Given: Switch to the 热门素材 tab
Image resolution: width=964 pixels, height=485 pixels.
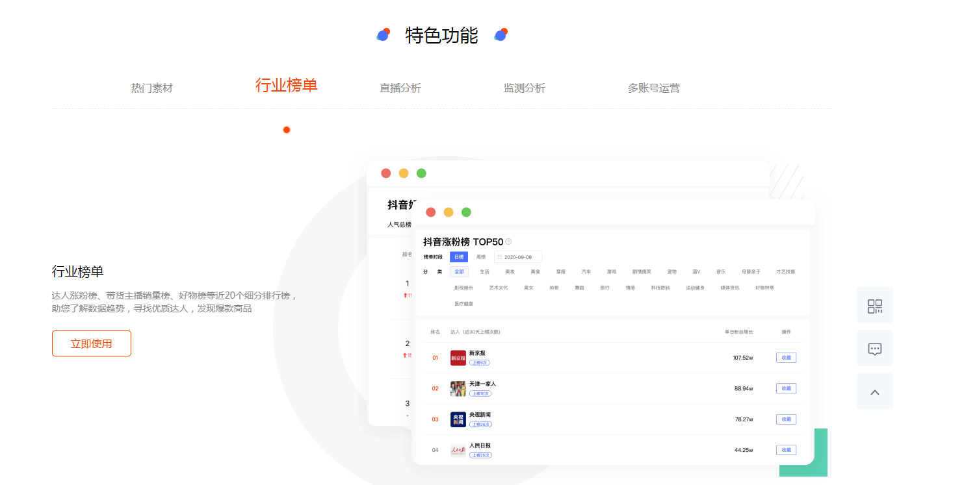Looking at the screenshot, I should [152, 88].
